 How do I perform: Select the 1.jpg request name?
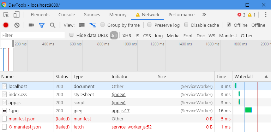click(13, 111)
